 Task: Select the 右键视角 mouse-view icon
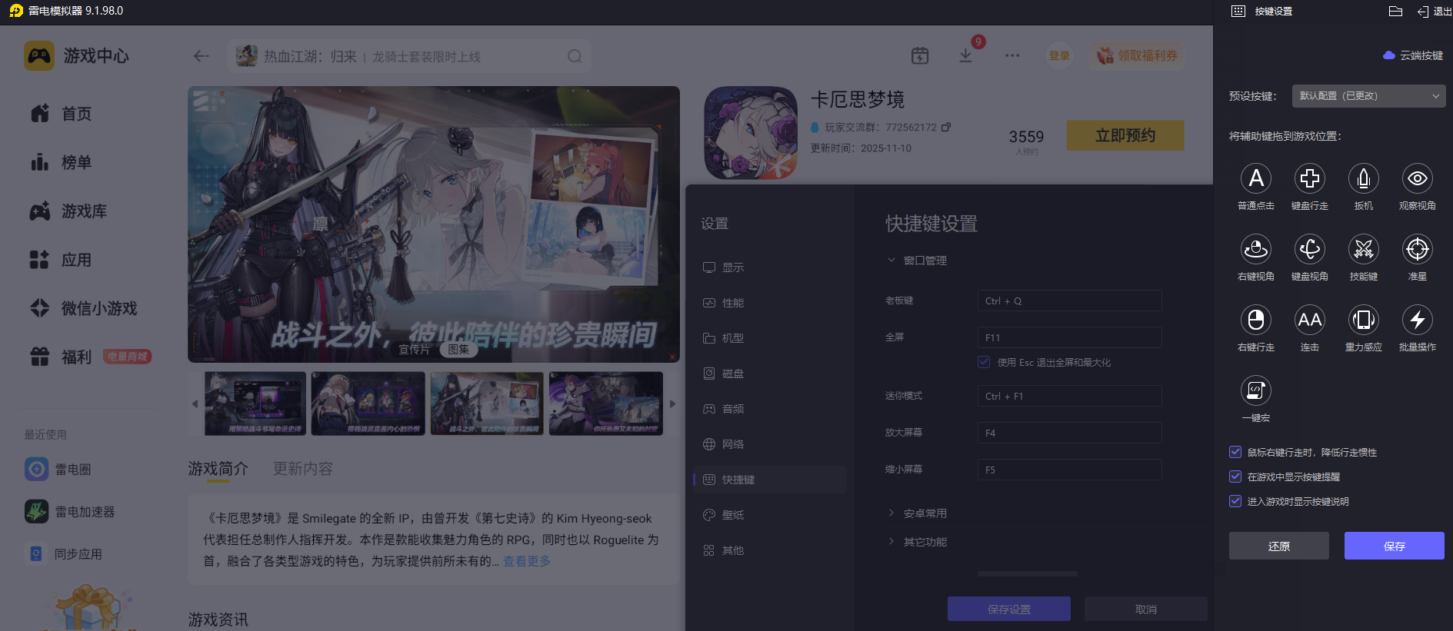pos(1256,249)
